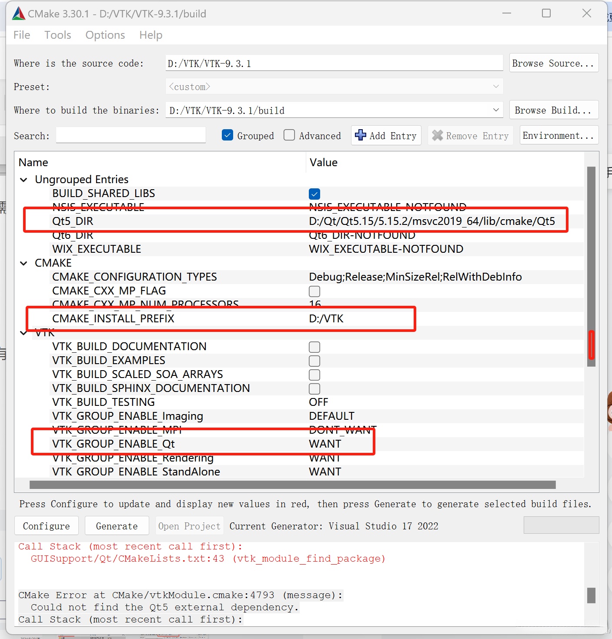Select VTK_BUILD_TESTING entry
This screenshot has height=639, width=612.
pyautogui.click(x=104, y=402)
